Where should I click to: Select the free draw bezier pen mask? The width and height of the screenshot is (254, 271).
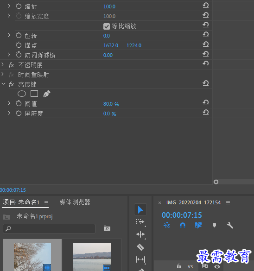46,94
